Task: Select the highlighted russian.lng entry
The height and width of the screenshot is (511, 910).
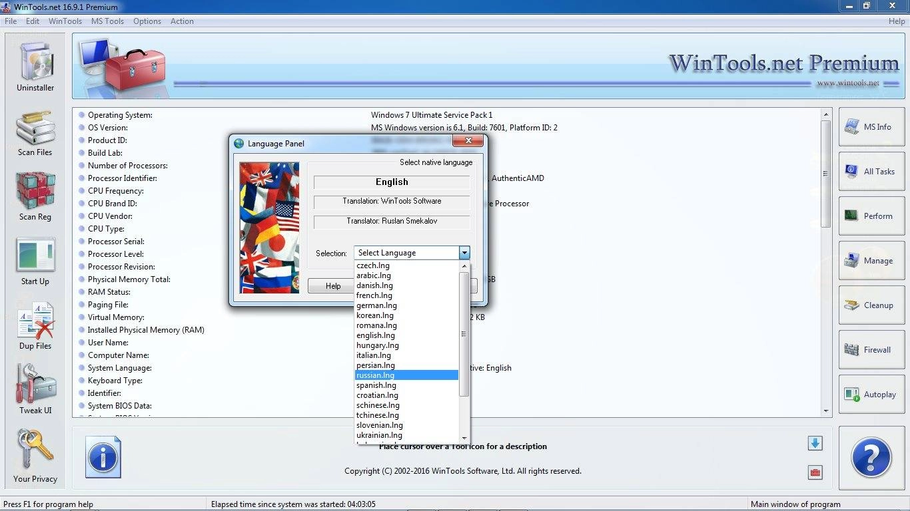Action: (x=407, y=375)
